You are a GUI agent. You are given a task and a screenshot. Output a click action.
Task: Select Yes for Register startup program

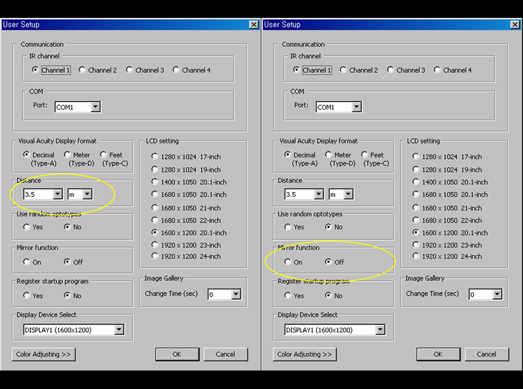click(26, 295)
